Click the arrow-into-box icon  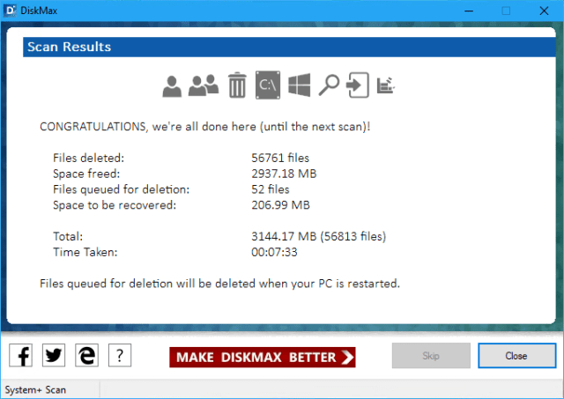pyautogui.click(x=356, y=85)
